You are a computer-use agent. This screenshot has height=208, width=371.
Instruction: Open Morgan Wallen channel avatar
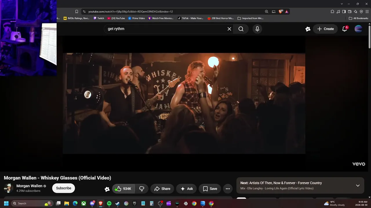pos(8,188)
